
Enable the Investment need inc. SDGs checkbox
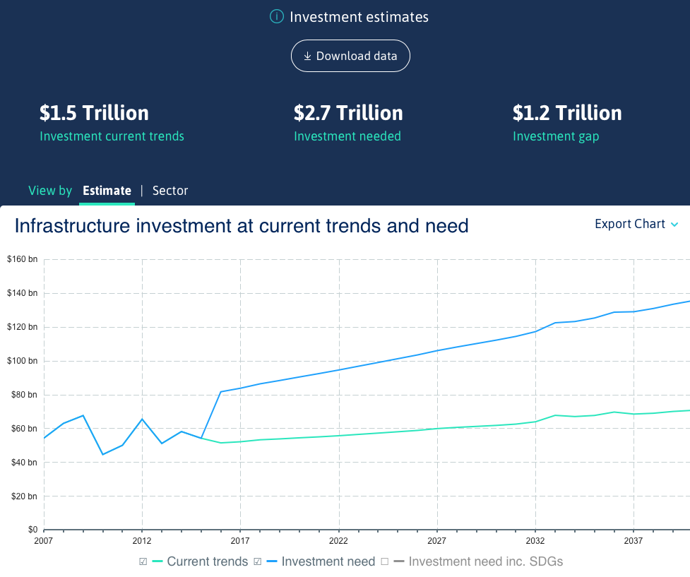[385, 561]
